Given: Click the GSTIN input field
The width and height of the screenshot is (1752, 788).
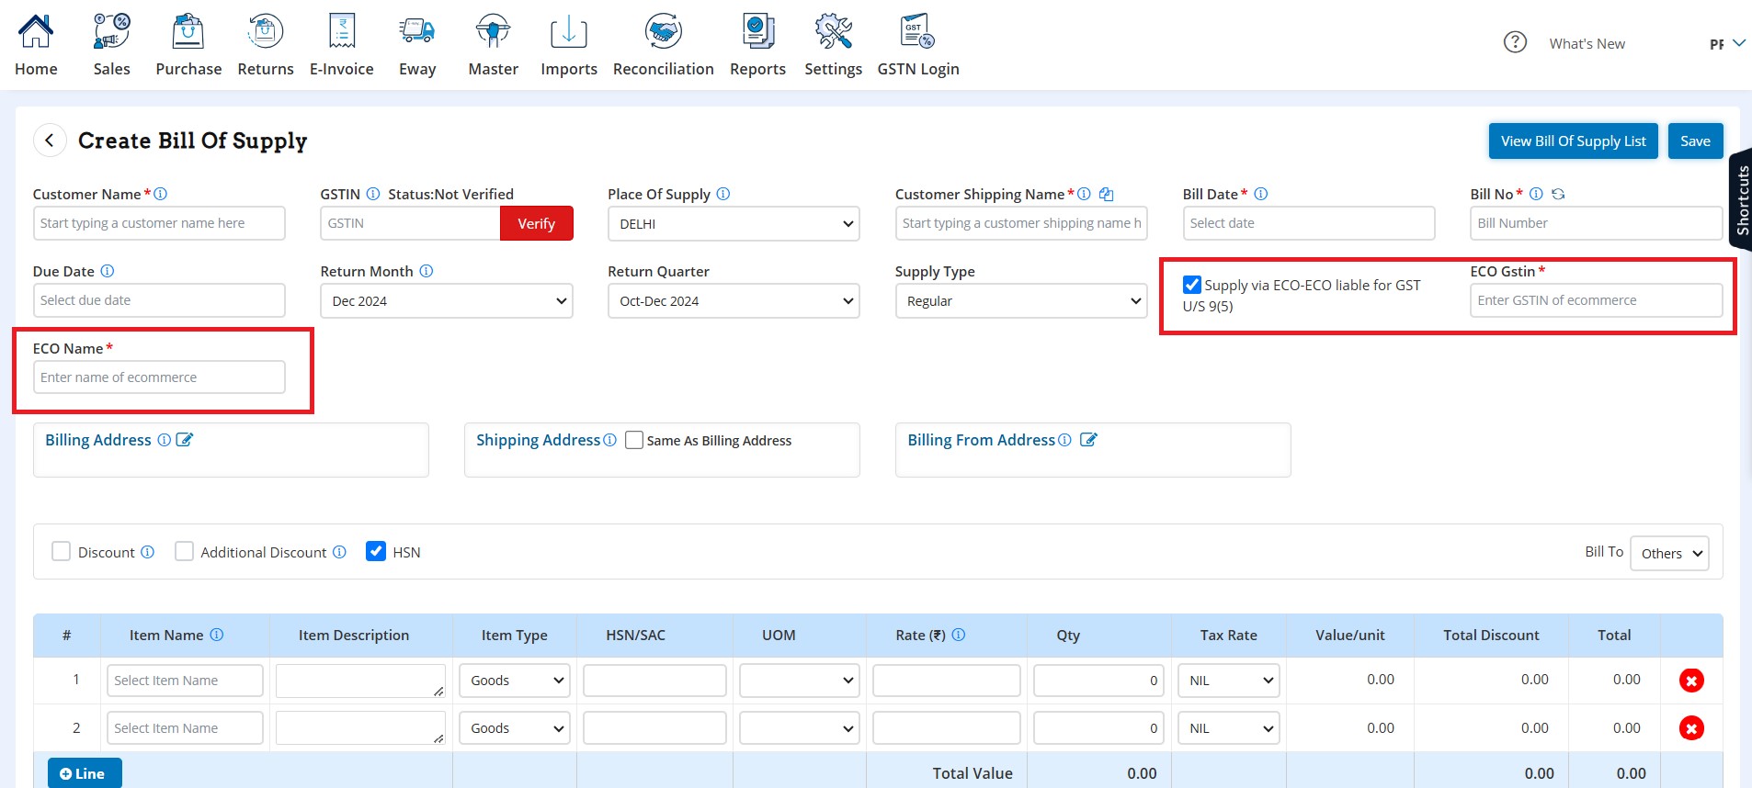Looking at the screenshot, I should tap(410, 223).
